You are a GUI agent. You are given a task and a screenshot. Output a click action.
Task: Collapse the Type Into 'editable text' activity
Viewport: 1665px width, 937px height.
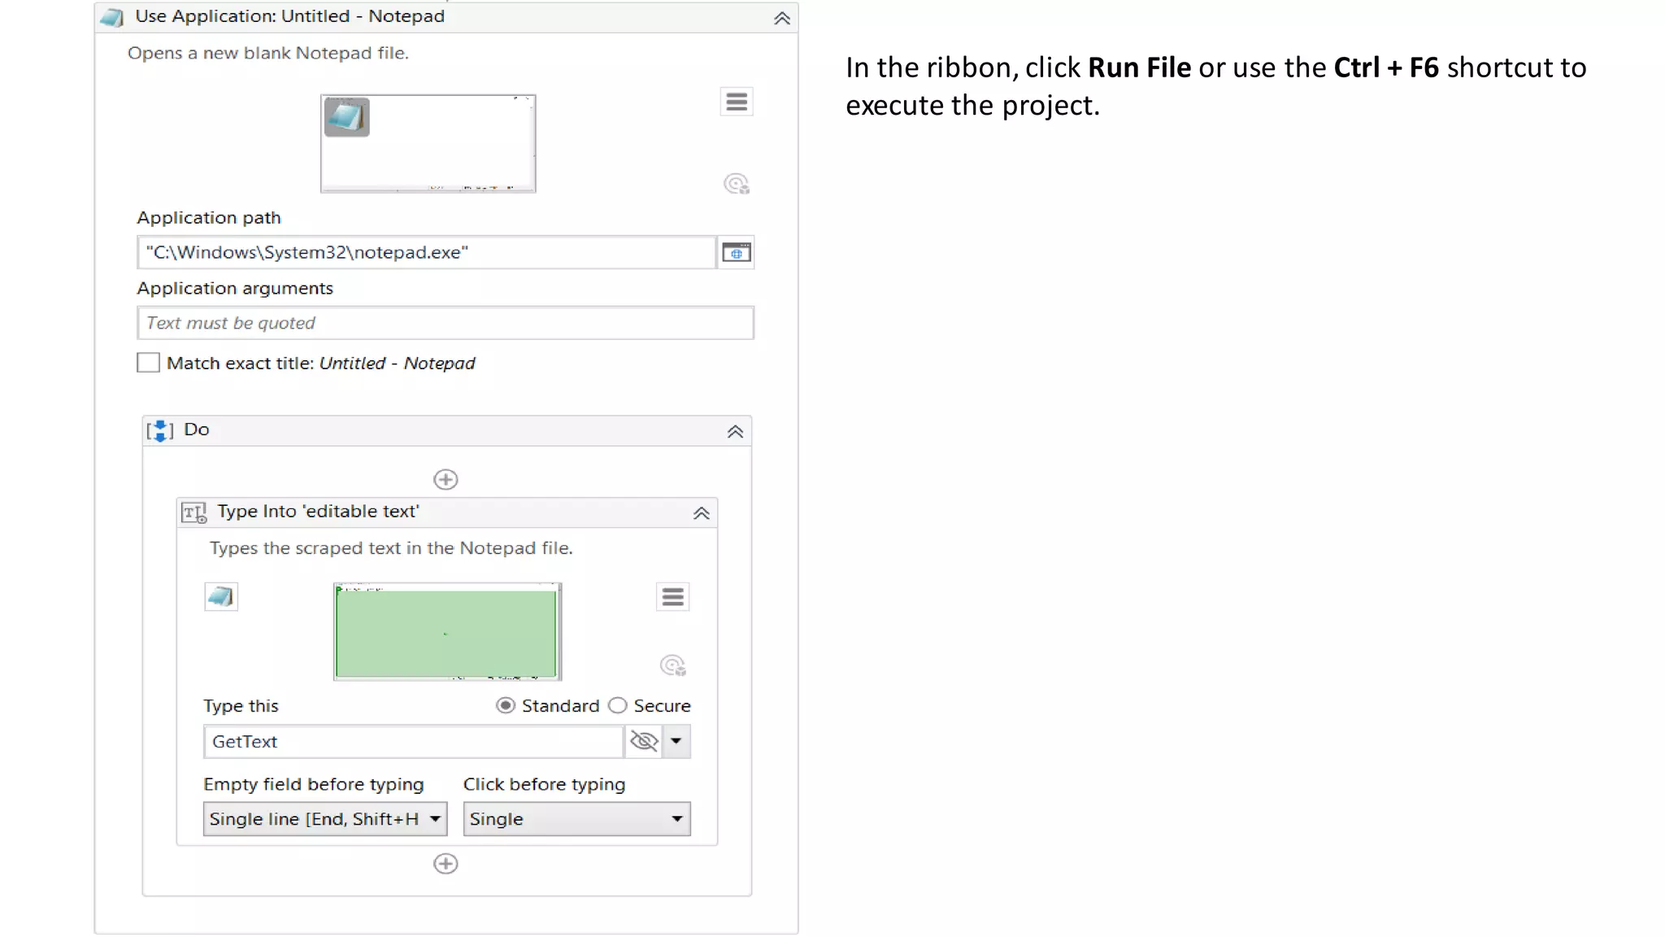(x=701, y=513)
